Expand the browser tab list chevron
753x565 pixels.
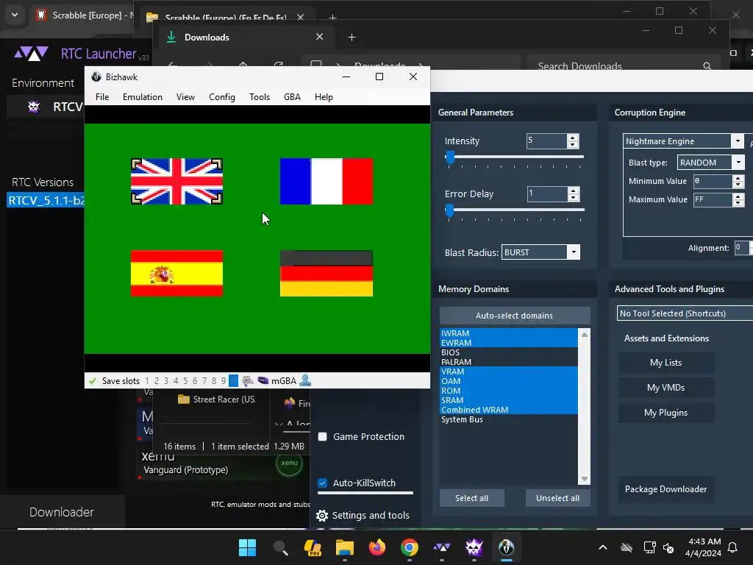click(15, 15)
